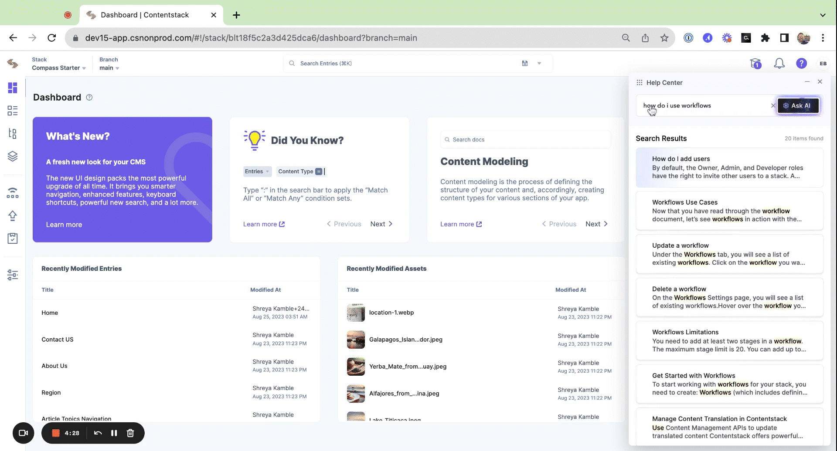The width and height of the screenshot is (837, 451).
Task: Click Previous in Content Modeling card
Action: pos(559,224)
